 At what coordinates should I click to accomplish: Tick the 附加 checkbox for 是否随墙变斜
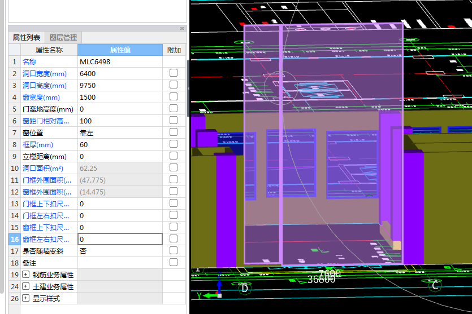[174, 250]
